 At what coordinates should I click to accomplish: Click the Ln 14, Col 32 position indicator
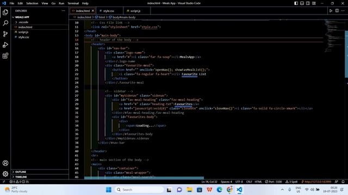coord(209,182)
